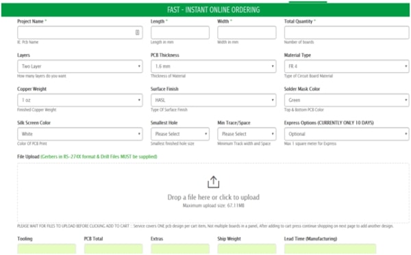Image resolution: width=411 pixels, height=255 pixels.
Task: Click the 'Gerbers in RS-274X format' green note
Action: click(x=99, y=156)
